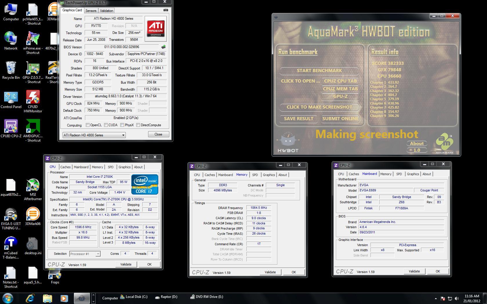Viewport: 487px width, 304px height.
Task: Open Windows Media Player taskbar icon
Action: 64,298
